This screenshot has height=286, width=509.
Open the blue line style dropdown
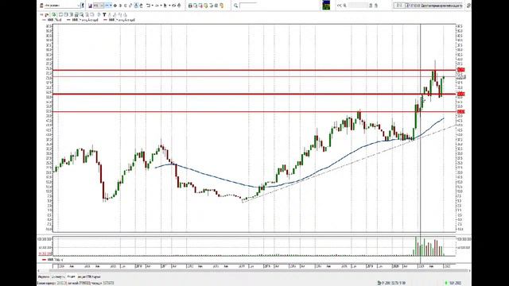click(108, 6)
